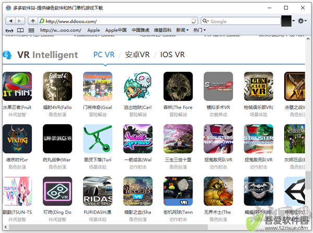Screen dimensions: 313x233
Task: Click the 维京时代vr title text
Action: click(17, 160)
